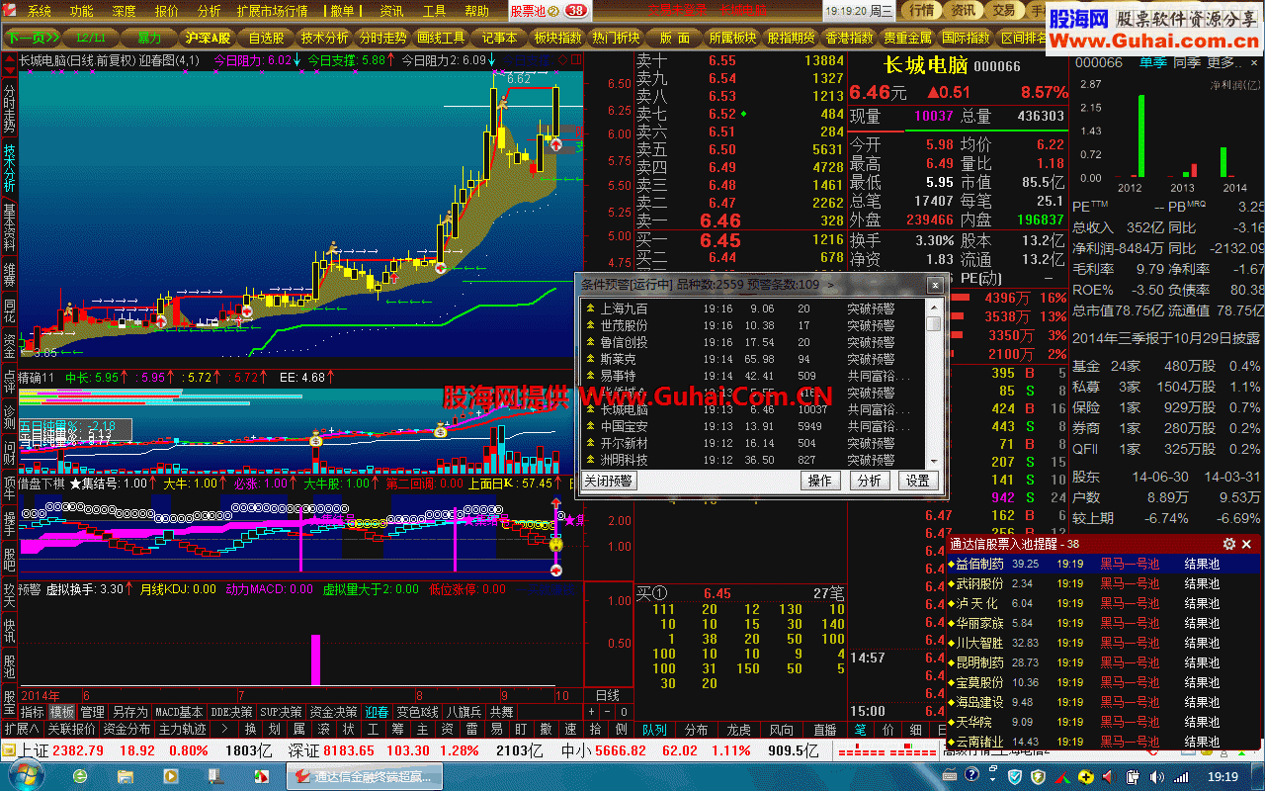Select the 分时走势 toolbar button
This screenshot has width=1265, height=791.
pyautogui.click(x=382, y=38)
